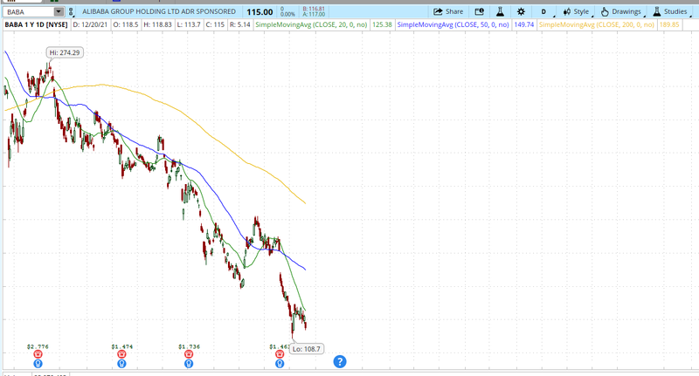Open the chart snapshot camera icon
Image resolution: width=699 pixels, height=376 pixels.
coord(479,11)
